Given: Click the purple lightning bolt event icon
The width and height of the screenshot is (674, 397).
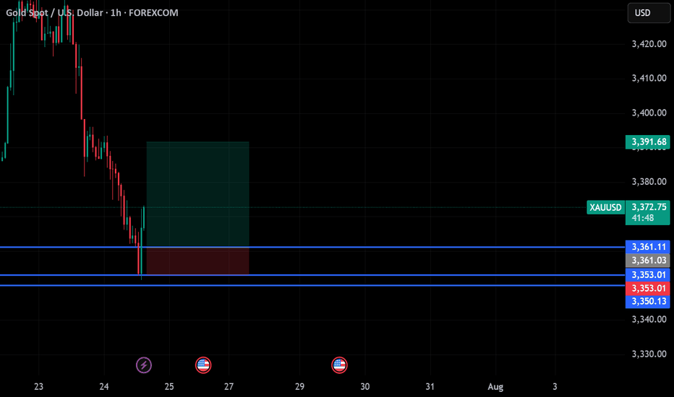Looking at the screenshot, I should [x=144, y=365].
